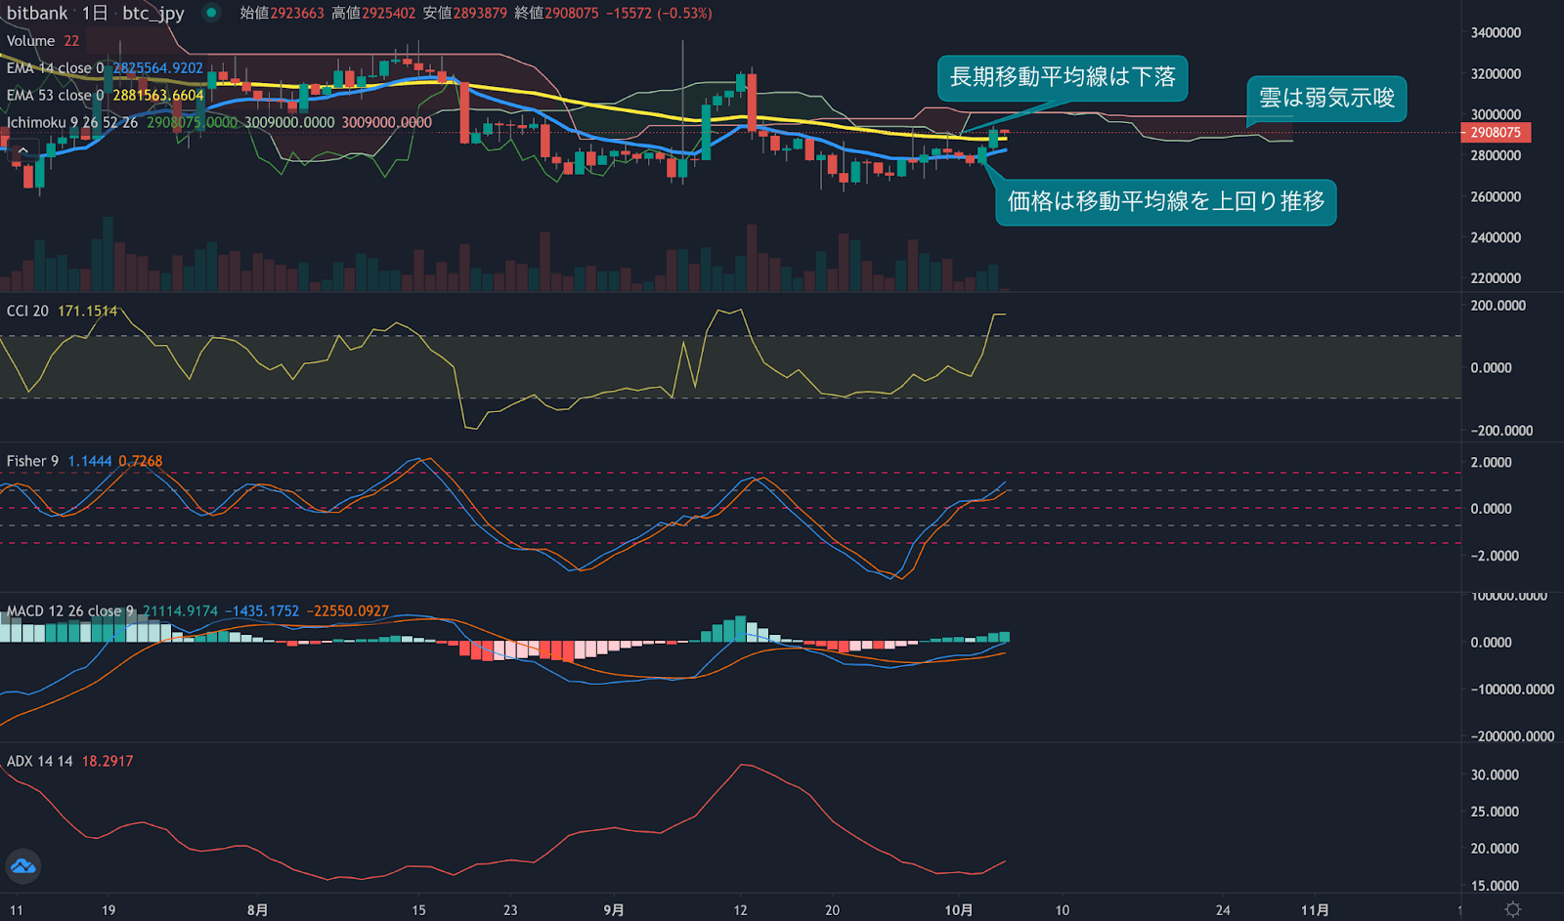Click the bitbank exchange name
The height and width of the screenshot is (921, 1564).
point(37,14)
